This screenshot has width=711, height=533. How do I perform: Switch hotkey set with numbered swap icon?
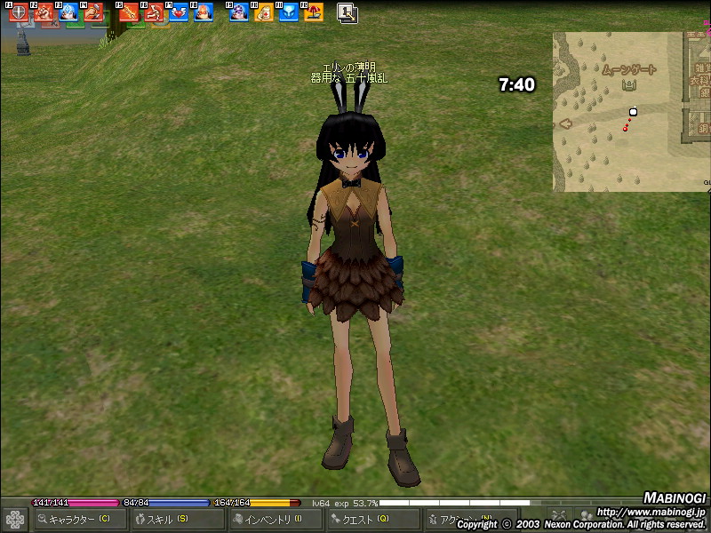coord(348,13)
